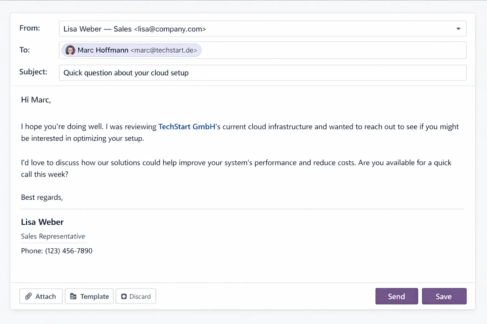Click the phone number in the signature

56,251
